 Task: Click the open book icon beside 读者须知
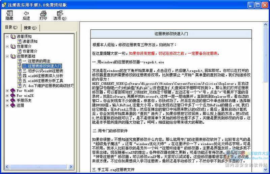pyautogui.click(x=13, y=36)
